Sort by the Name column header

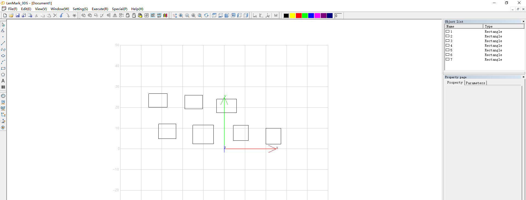(x=464, y=26)
